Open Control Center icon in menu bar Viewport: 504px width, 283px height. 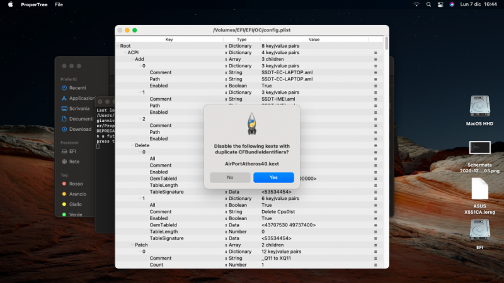(440, 4)
